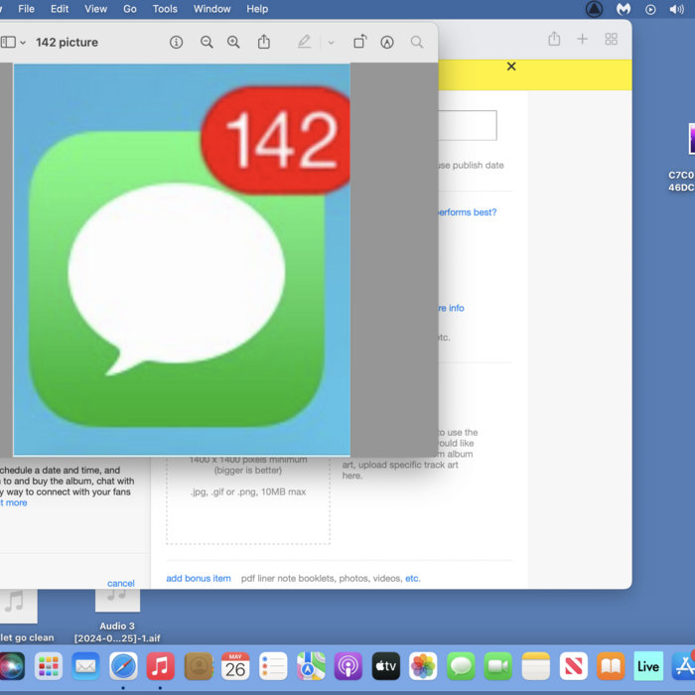Share the 142 picture from Preview
Screen dimensions: 695x695
tap(264, 42)
